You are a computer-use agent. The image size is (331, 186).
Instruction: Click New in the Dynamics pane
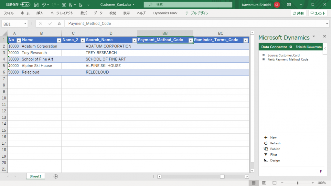[x=271, y=138]
